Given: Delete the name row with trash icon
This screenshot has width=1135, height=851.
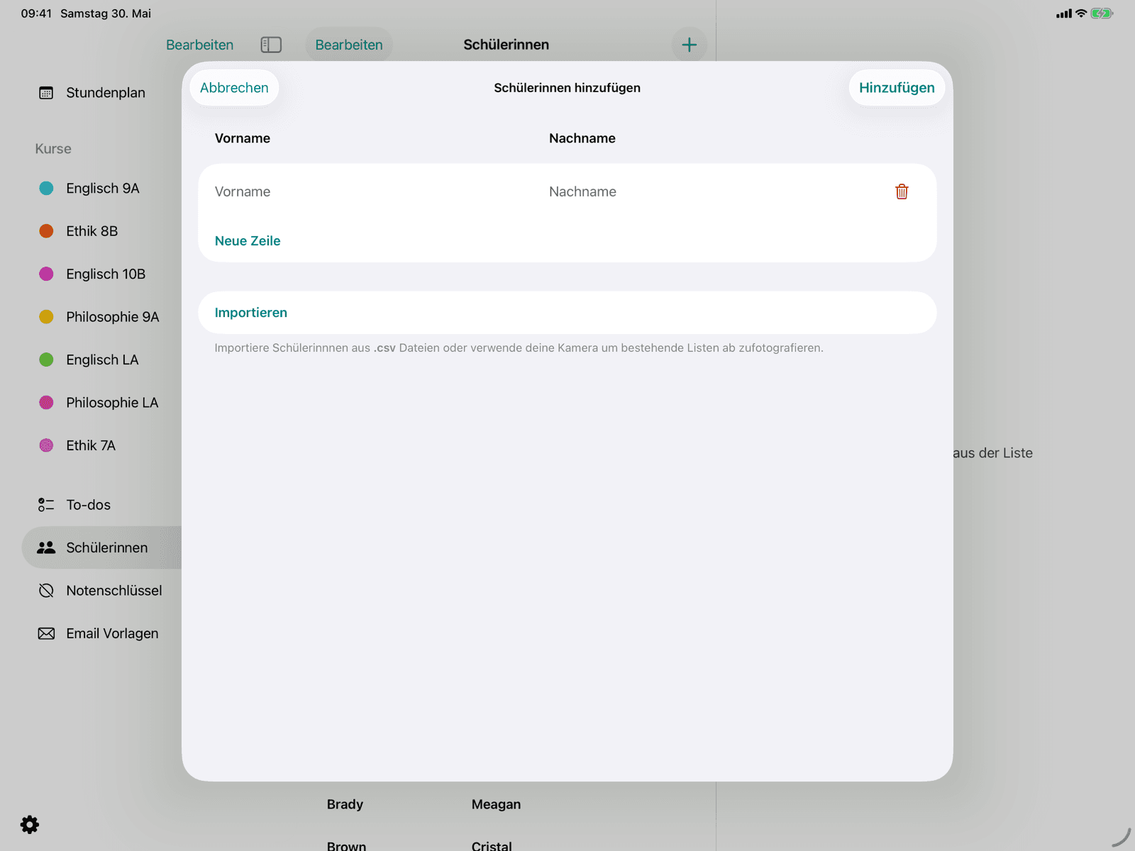Looking at the screenshot, I should click(902, 191).
